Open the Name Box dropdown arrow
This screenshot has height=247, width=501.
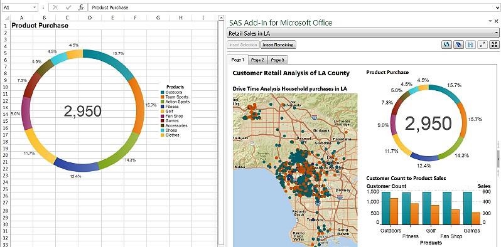(x=34, y=8)
